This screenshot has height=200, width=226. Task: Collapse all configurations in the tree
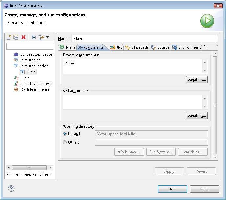point(34,37)
